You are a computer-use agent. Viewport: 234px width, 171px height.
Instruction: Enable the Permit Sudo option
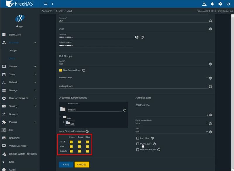coord(137,144)
